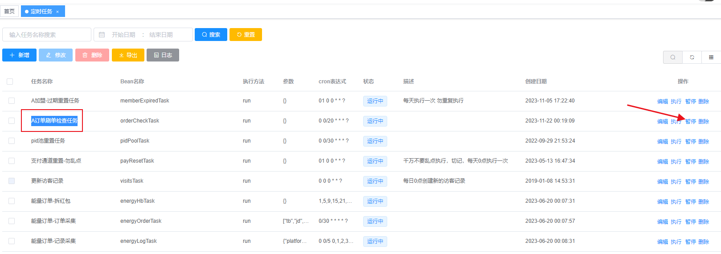Image resolution: width=721 pixels, height=254 pixels.
Task: Click the orange 重置 reset button
Action: pos(246,35)
